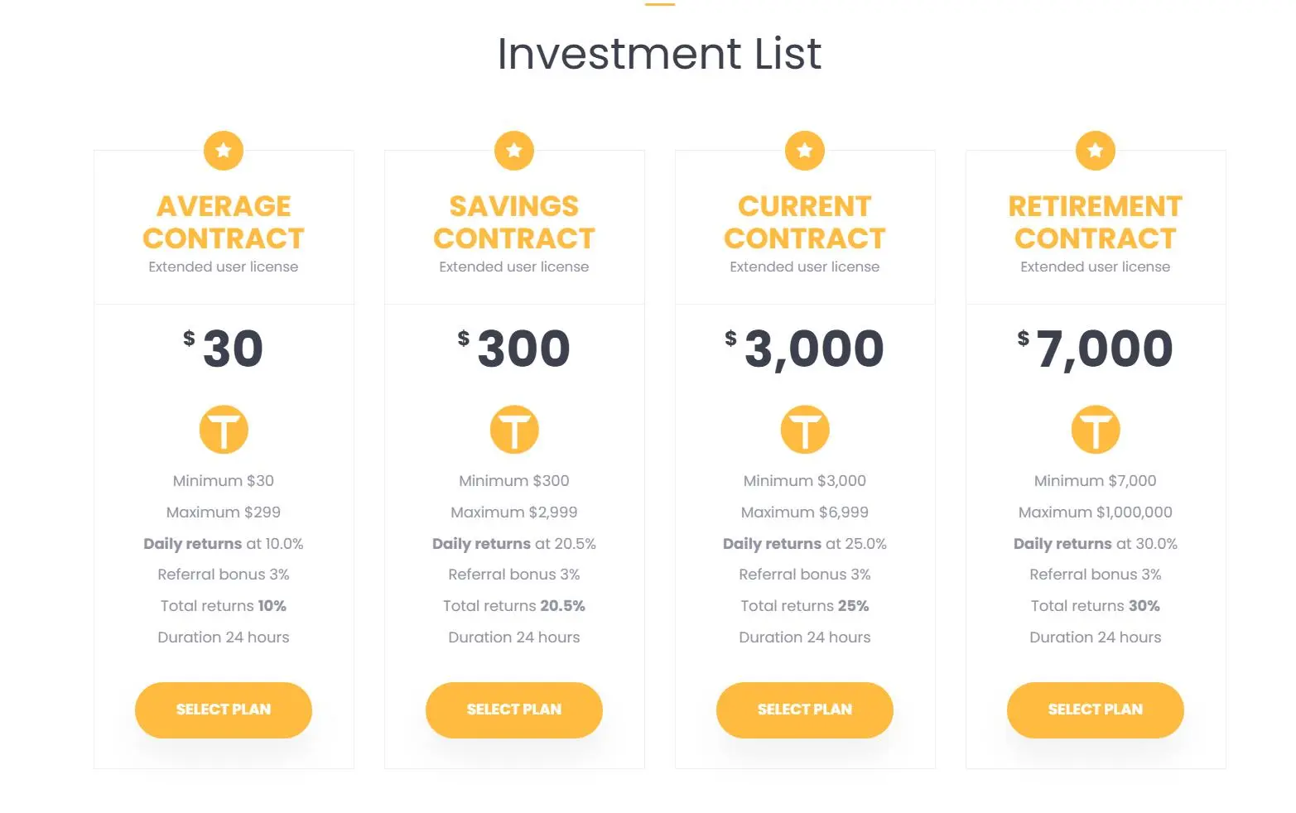This screenshot has width=1296, height=813.
Task: Click the Investment List heading
Action: point(659,54)
